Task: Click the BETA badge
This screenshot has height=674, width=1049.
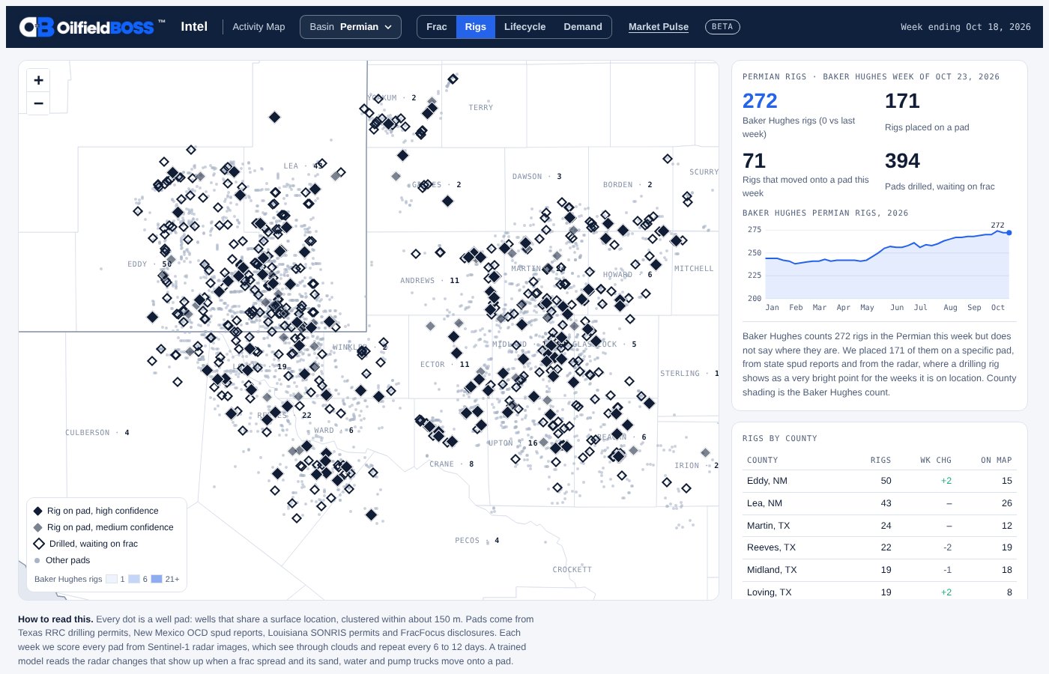Action: point(722,27)
